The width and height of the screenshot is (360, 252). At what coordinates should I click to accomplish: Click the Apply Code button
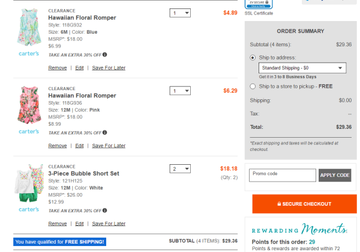(335, 176)
